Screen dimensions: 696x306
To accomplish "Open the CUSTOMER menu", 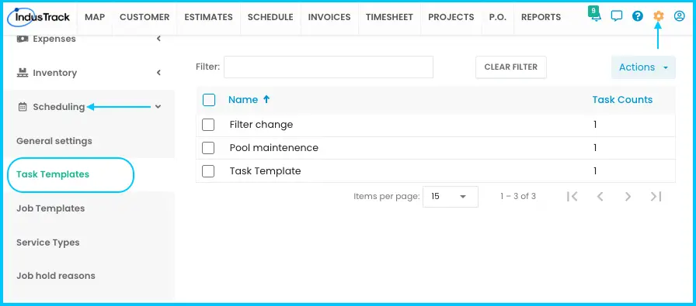I will [144, 17].
